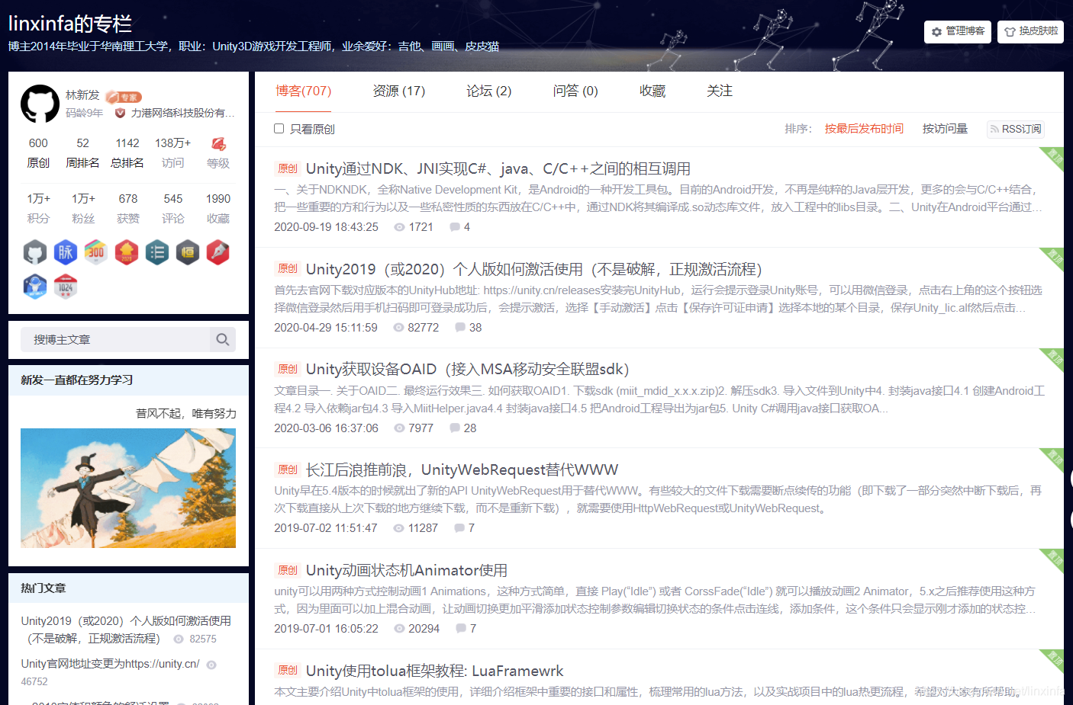Click the 原创 tag on the OAID post
This screenshot has height=705, width=1073.
pyautogui.click(x=288, y=369)
